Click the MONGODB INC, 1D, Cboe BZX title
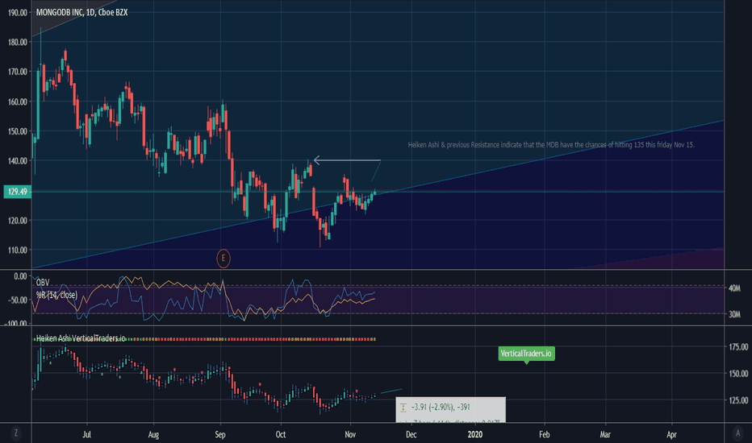 (82, 12)
